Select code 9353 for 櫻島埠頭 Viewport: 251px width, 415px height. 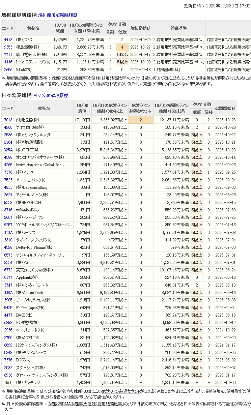(x=8, y=47)
